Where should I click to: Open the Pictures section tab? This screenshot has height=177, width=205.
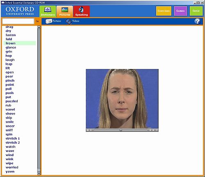point(65,11)
